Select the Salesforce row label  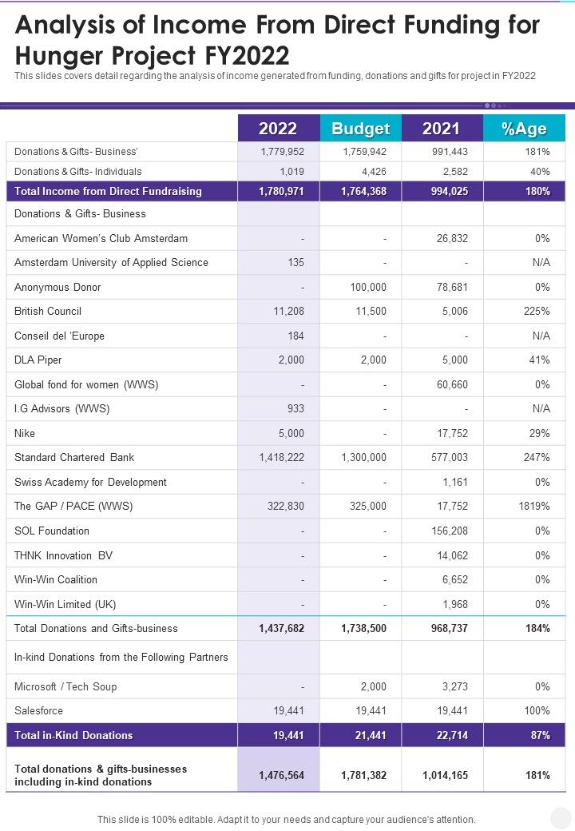pyautogui.click(x=38, y=710)
